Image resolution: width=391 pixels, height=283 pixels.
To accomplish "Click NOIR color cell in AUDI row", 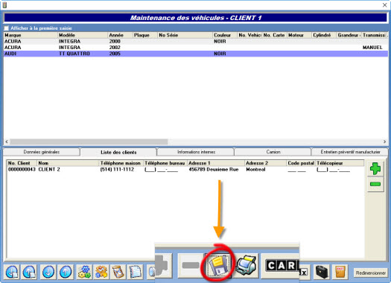I will [x=220, y=54].
